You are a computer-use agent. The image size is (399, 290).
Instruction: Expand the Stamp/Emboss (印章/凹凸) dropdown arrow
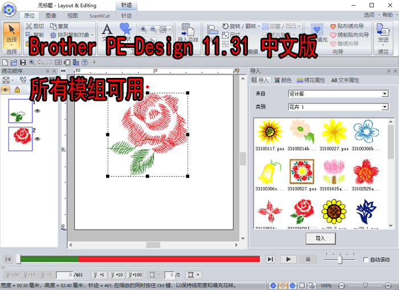point(299,26)
